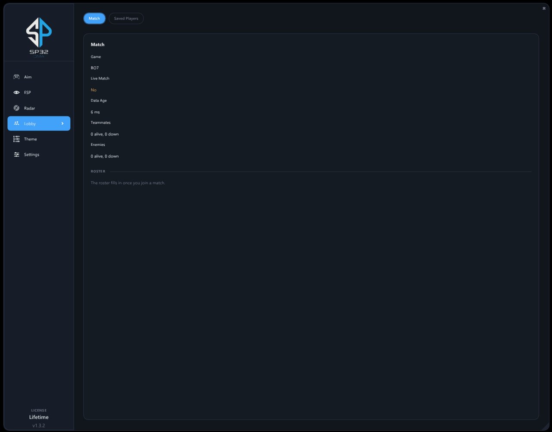Open the Radar icon in sidebar
552x432 pixels.
[x=16, y=108]
